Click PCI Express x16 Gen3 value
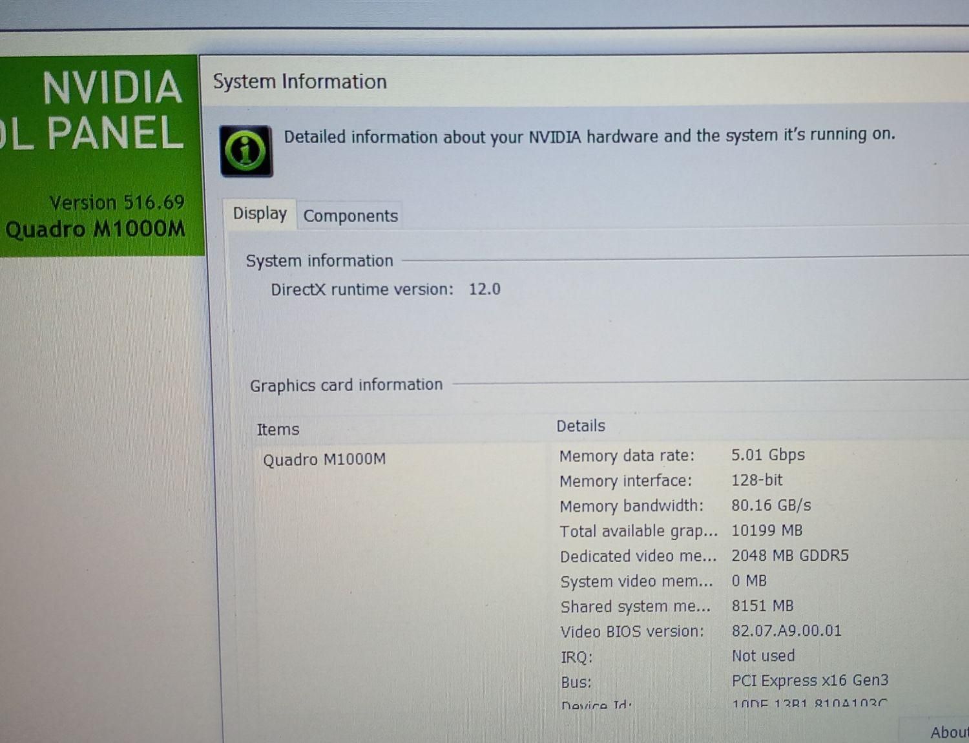Screen dimensions: 969x743 [x=809, y=680]
